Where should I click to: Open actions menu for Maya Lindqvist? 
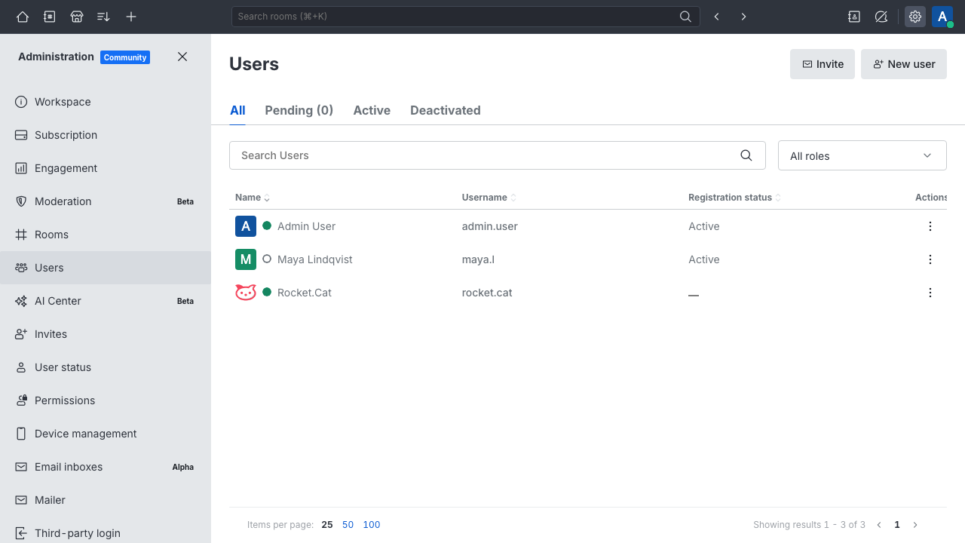pyautogui.click(x=930, y=259)
